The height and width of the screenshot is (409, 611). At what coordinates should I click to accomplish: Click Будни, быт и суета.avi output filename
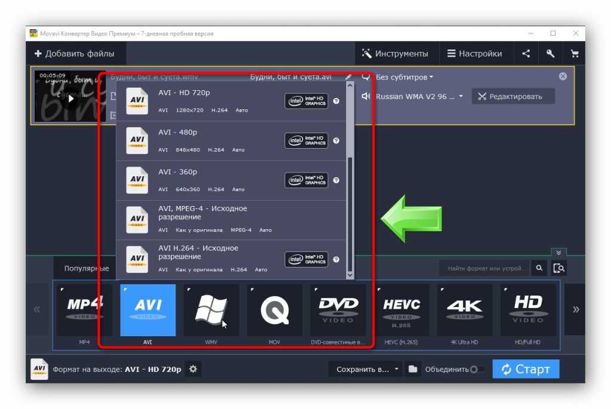(x=291, y=77)
